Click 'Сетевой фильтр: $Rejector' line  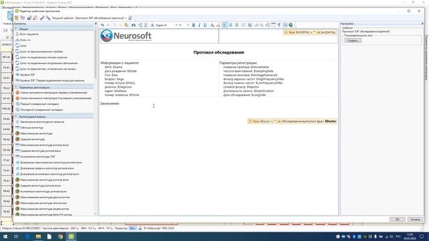point(241,87)
